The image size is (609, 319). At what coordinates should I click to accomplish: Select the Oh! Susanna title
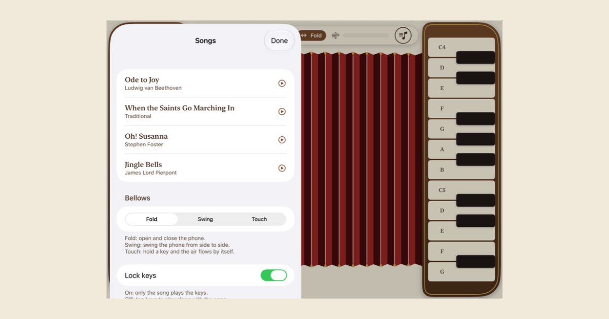(x=146, y=136)
